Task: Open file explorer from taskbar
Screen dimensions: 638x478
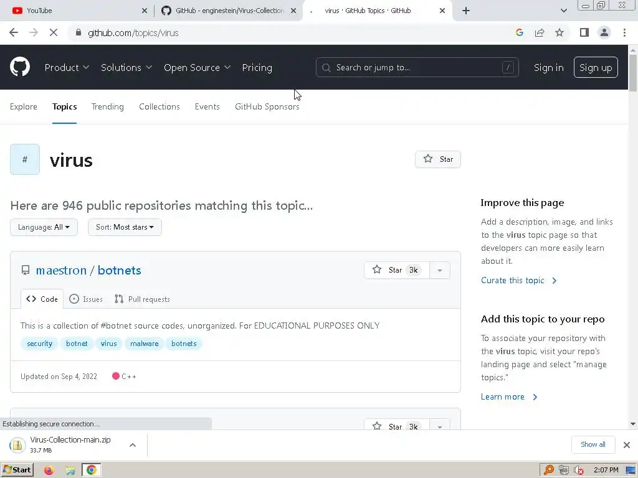Action: [x=70, y=471]
